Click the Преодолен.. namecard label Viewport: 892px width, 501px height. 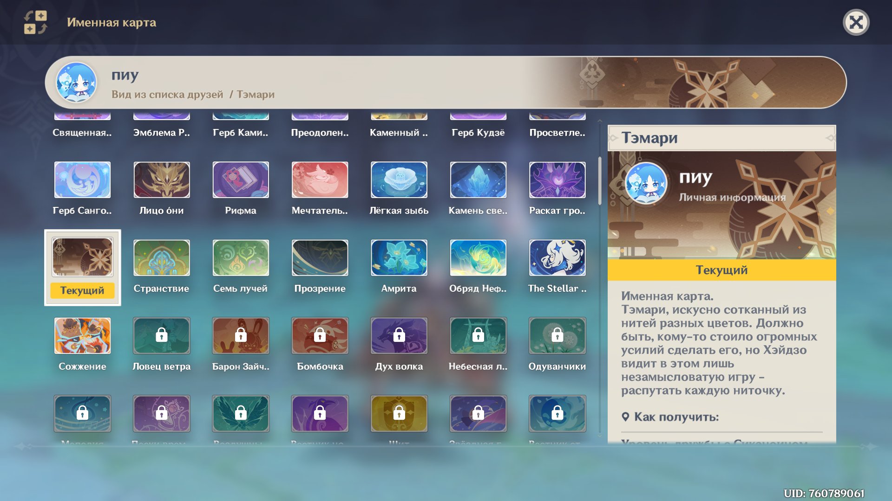click(x=320, y=133)
